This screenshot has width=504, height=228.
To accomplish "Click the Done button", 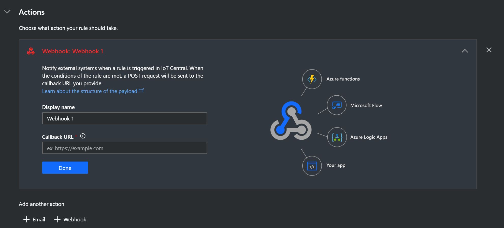I will click(x=65, y=168).
